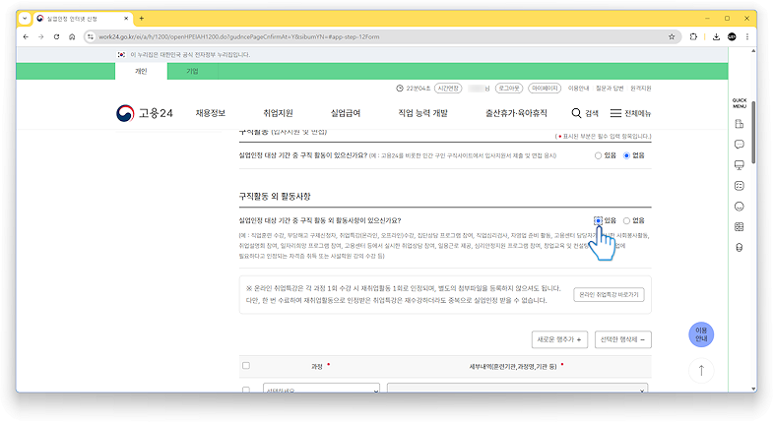The image size is (773, 422).
Task: Open the 검색 magnifier search
Action: 585,113
